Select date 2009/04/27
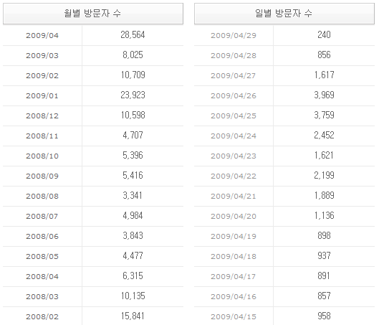The height and width of the screenshot is (325, 379). tap(234, 76)
